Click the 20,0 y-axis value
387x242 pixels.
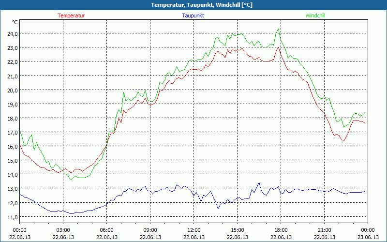click(x=13, y=91)
